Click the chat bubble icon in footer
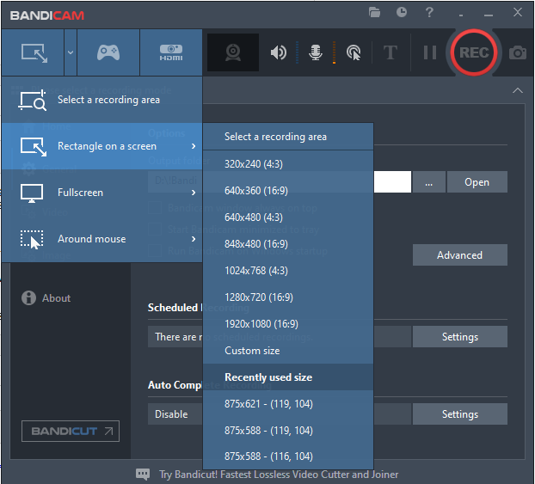This screenshot has width=535, height=484. coord(143,474)
